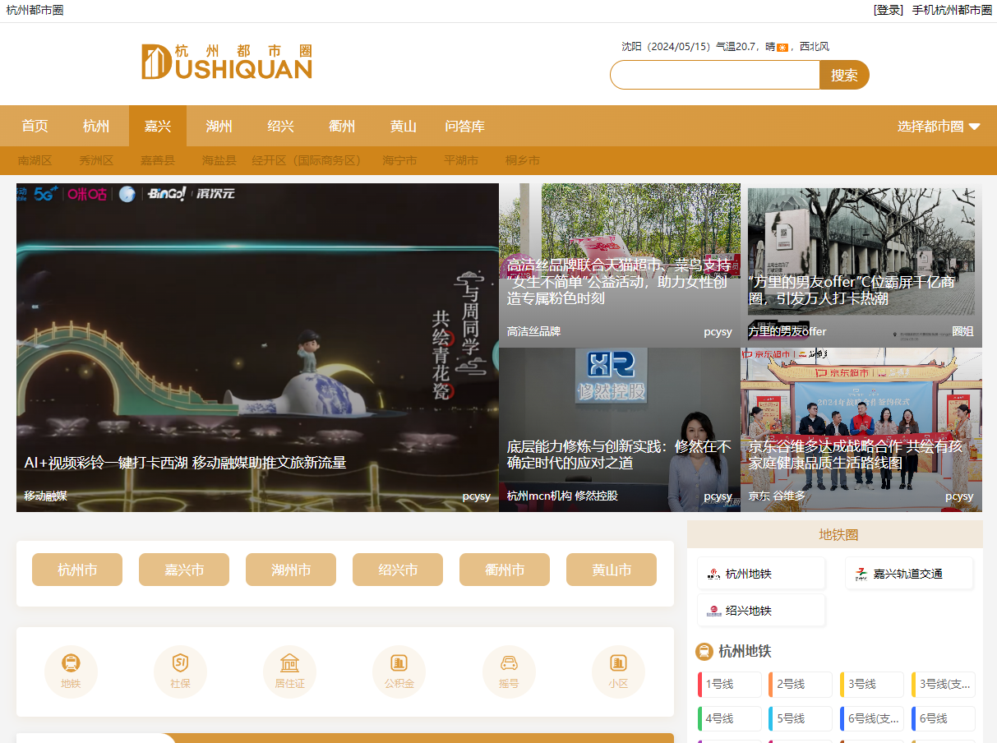
Task: Click the 杭州市 city button
Action: point(77,570)
